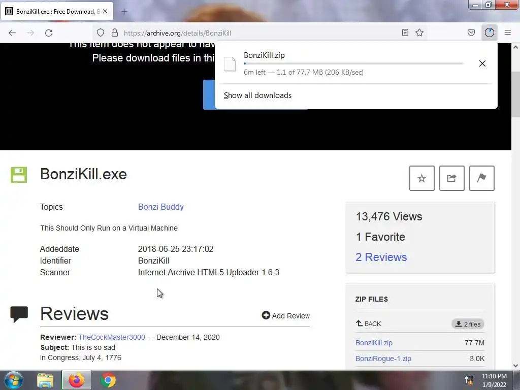Save page to Pocket
The width and height of the screenshot is (520, 390).
pos(471,32)
